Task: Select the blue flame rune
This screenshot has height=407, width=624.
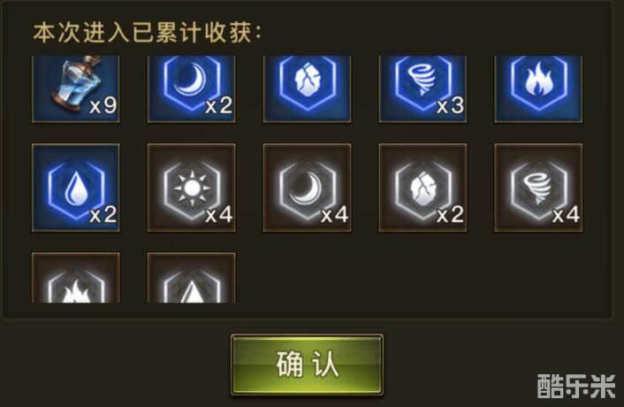Action: point(538,88)
